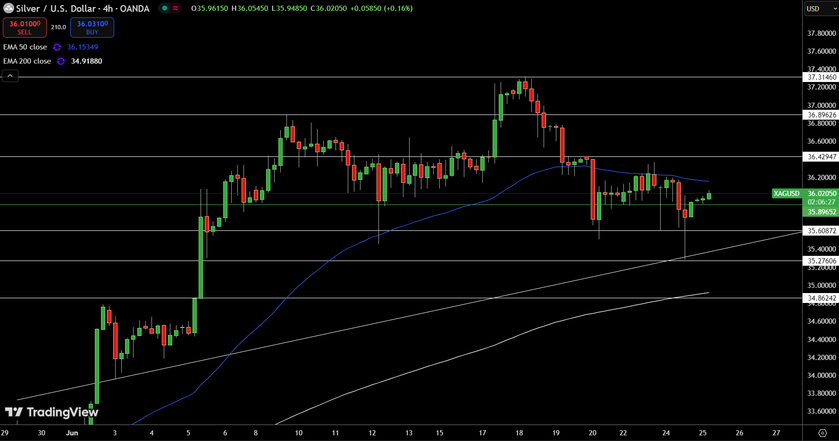Image resolution: width=839 pixels, height=441 pixels.
Task: Click the 36.42947 horizontal line price label
Action: [822, 157]
